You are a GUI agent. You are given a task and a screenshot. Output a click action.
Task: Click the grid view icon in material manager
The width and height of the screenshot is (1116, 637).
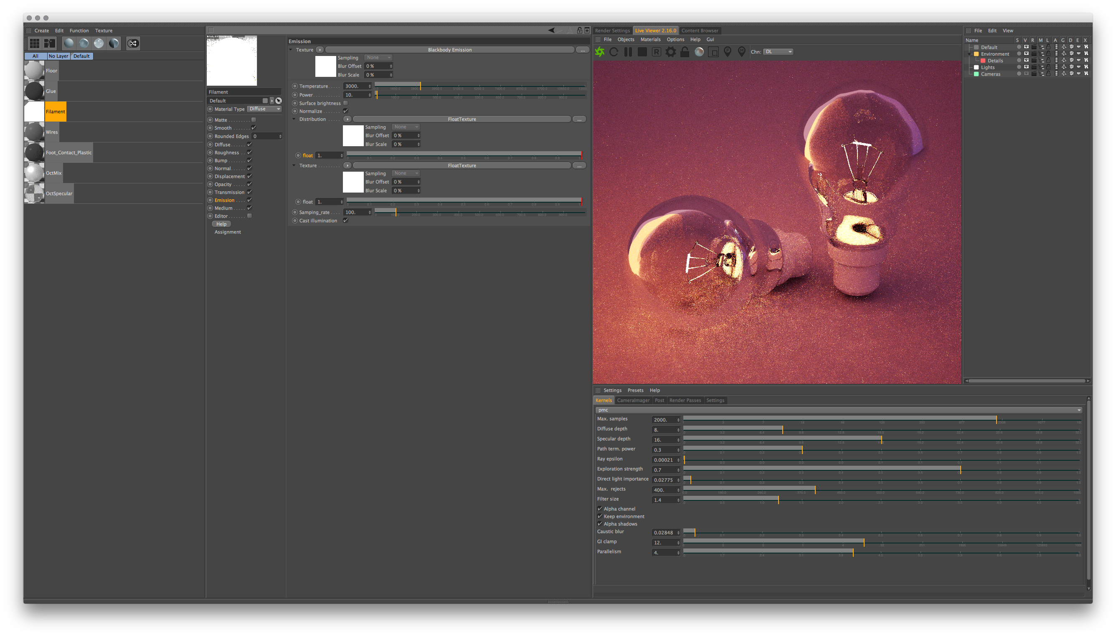pos(35,43)
